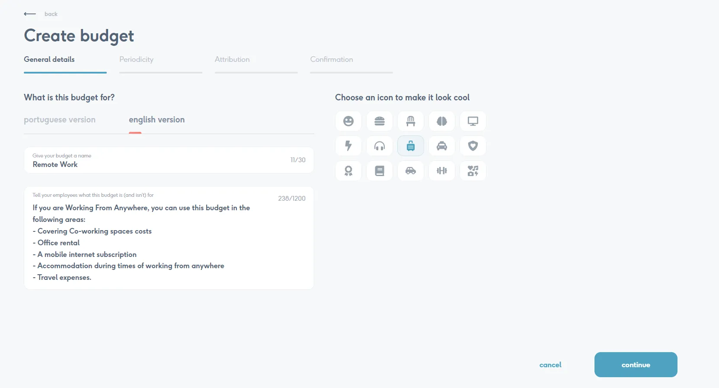719x388 pixels.
Task: Choose the award ribbon badge icon
Action: point(348,171)
